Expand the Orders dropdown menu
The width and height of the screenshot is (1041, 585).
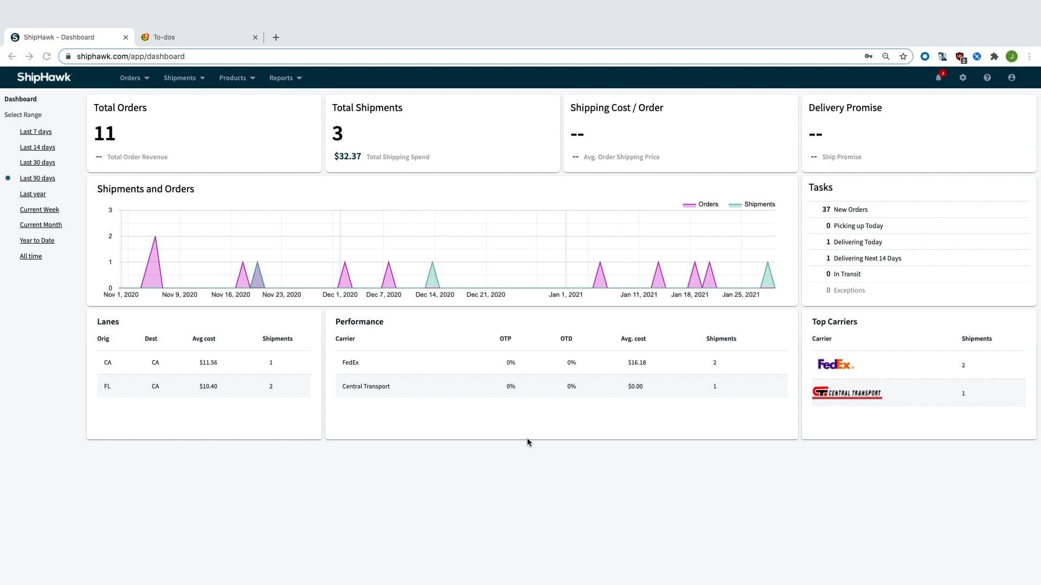pyautogui.click(x=134, y=78)
